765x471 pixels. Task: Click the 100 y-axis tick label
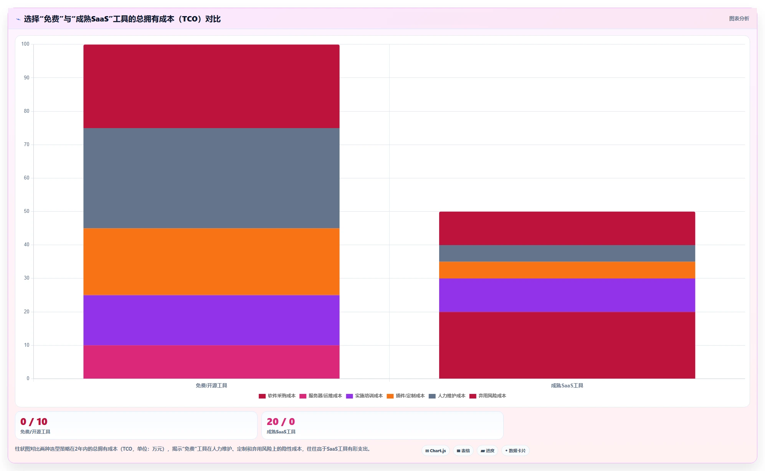point(25,44)
